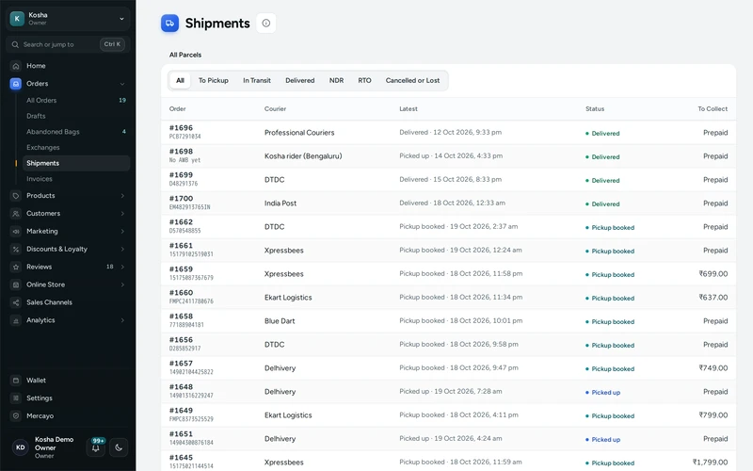Open the Kosha store switcher dropdown
This screenshot has height=471, width=753.
coord(68,18)
